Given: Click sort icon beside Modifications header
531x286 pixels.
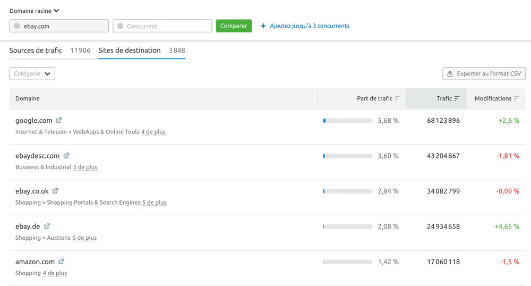Looking at the screenshot, I should (516, 98).
